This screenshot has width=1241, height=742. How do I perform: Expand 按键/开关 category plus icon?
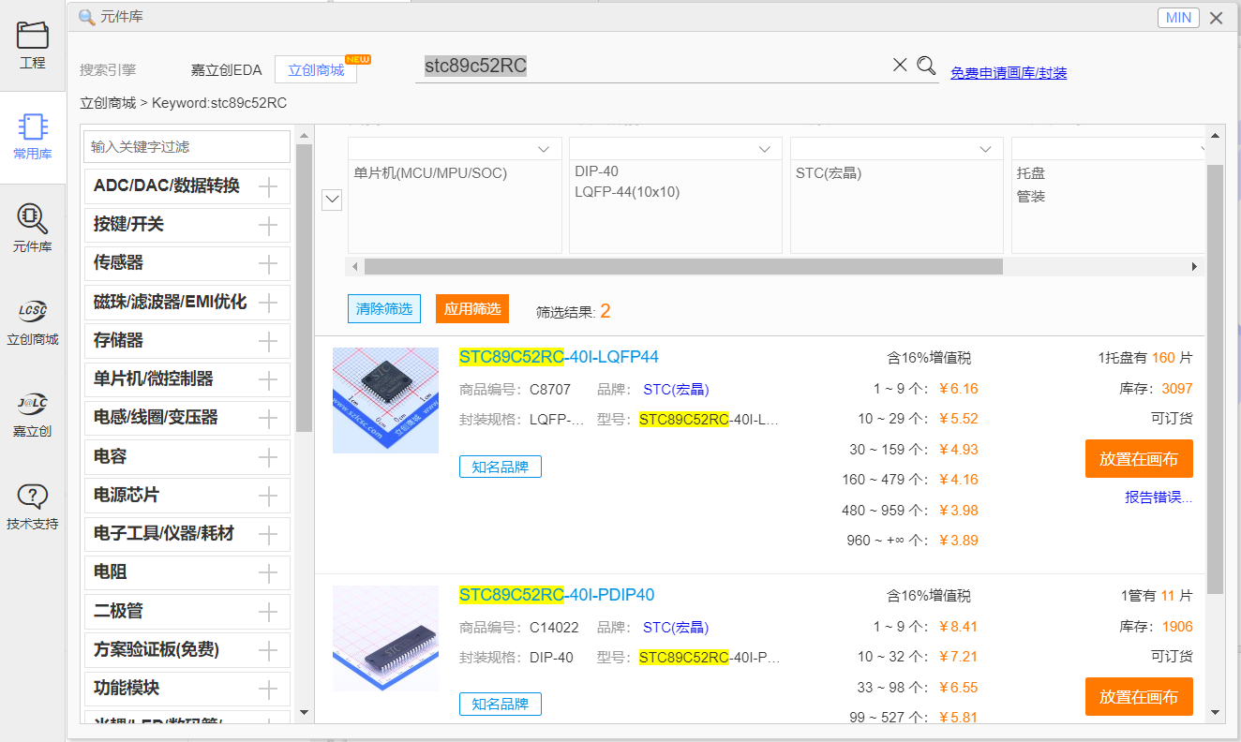[x=268, y=225]
